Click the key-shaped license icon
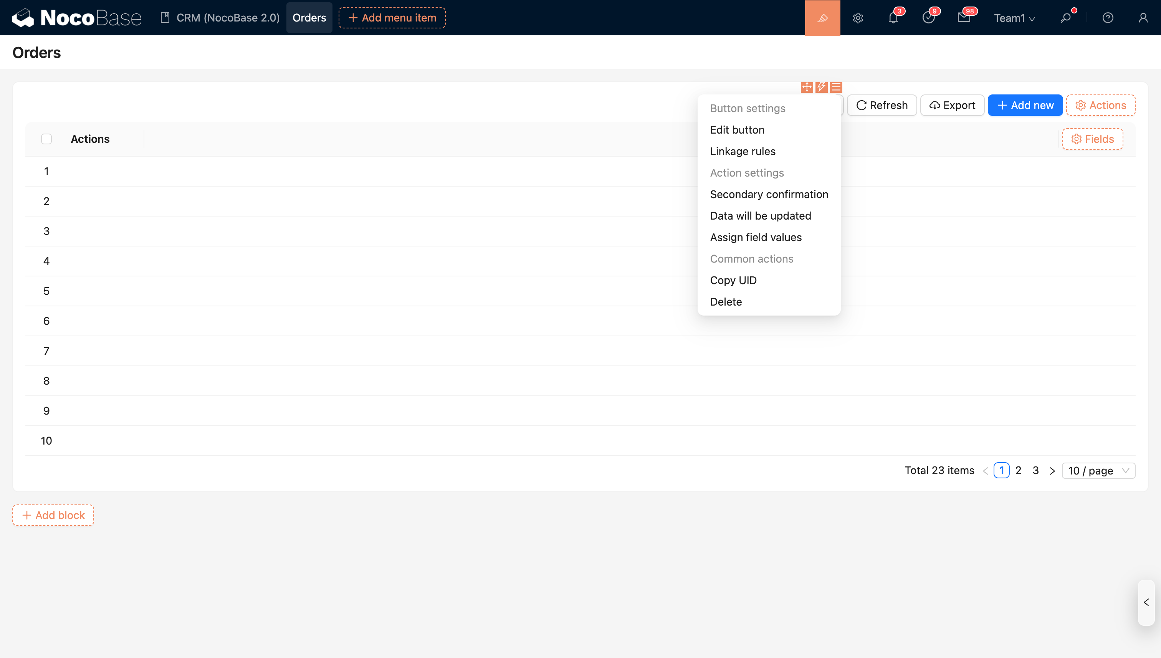 [x=1066, y=18]
